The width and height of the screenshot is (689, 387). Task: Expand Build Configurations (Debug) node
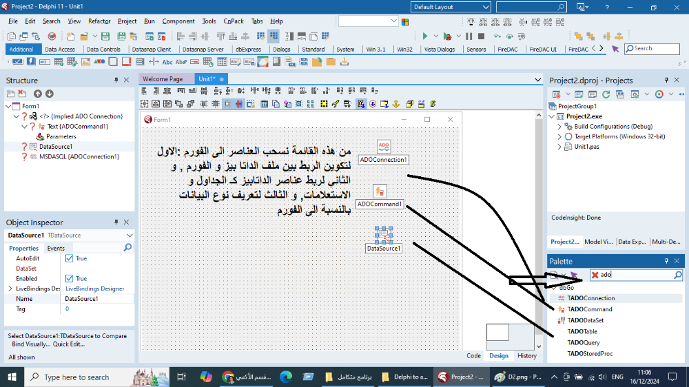coord(559,127)
